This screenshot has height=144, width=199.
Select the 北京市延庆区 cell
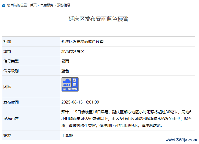pyautogui.click(x=73, y=51)
